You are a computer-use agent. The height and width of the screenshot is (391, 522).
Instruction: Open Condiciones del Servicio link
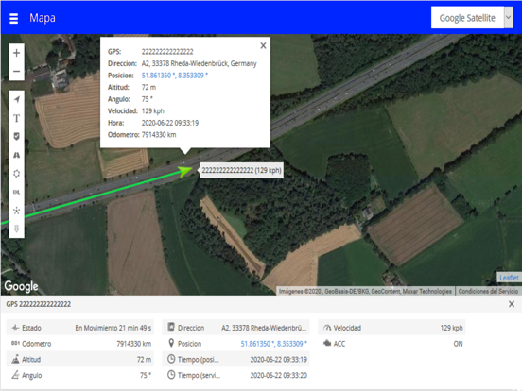(488, 291)
